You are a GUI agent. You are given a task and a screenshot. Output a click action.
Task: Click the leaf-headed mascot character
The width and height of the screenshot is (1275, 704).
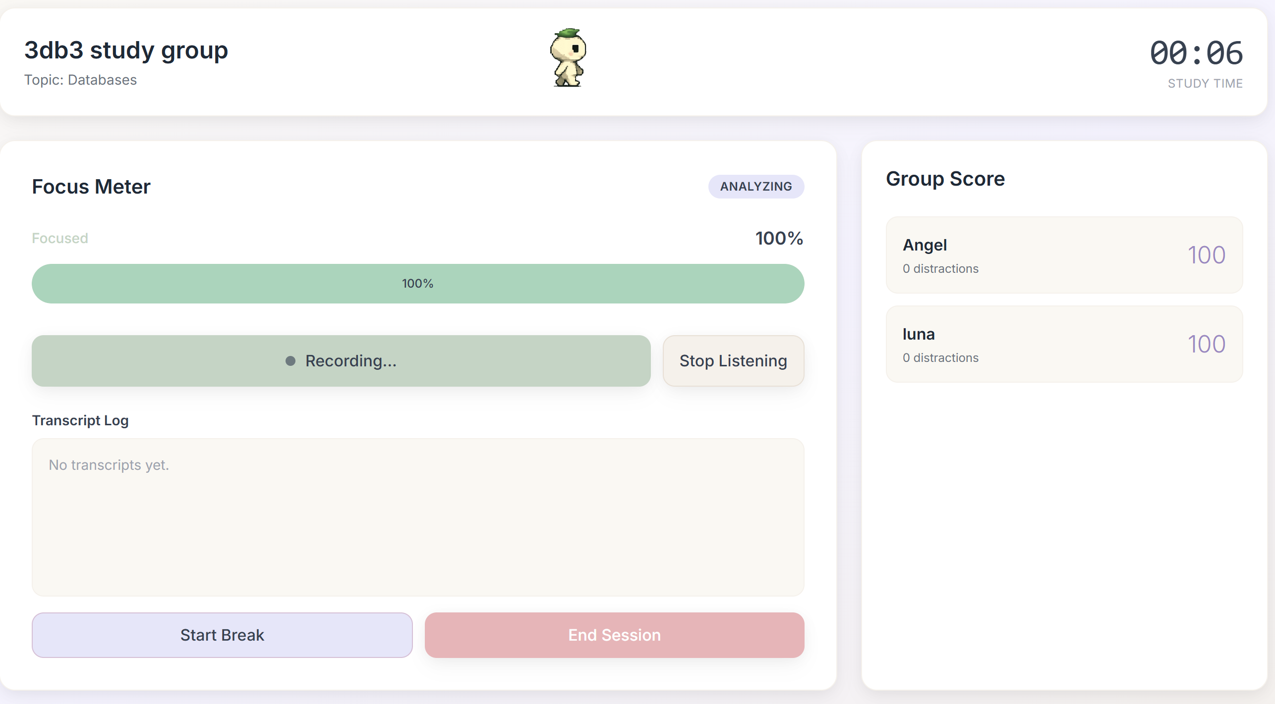click(x=568, y=58)
